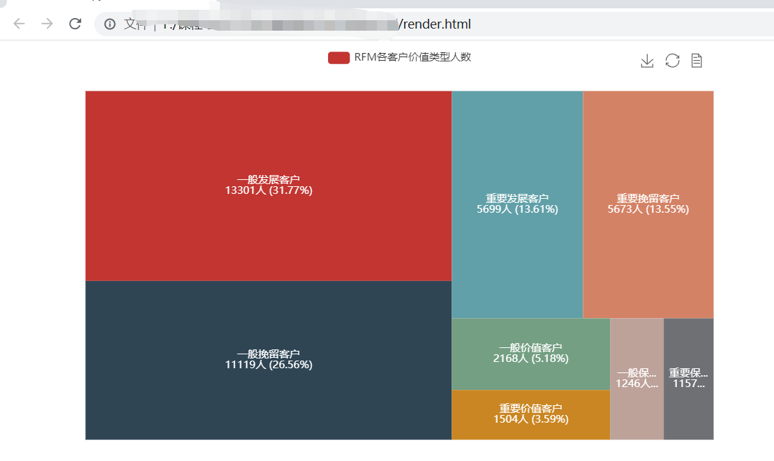Screen dimensions: 774x461
Task: Reload the page with the refresh icon
Action: [75, 23]
